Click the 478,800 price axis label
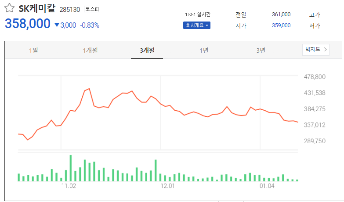 tap(315, 77)
